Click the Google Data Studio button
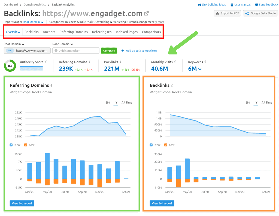The width and height of the screenshot is (279, 216). [260, 13]
